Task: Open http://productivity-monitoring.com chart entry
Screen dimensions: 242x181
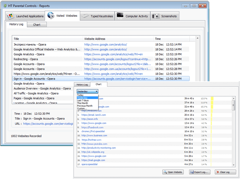Action: click(98, 148)
